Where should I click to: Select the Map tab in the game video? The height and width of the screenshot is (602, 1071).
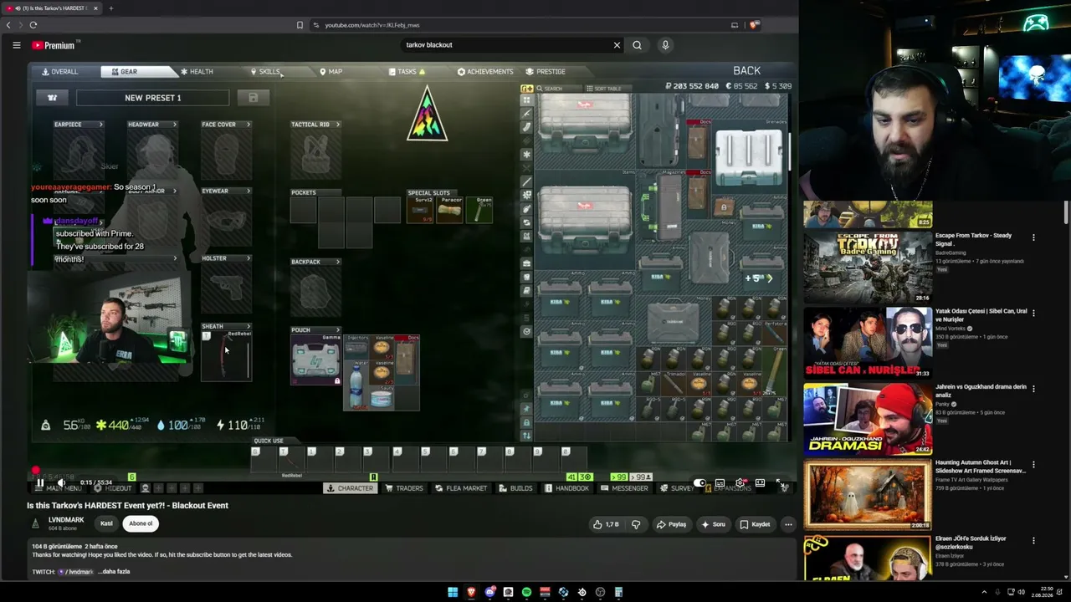pyautogui.click(x=331, y=72)
